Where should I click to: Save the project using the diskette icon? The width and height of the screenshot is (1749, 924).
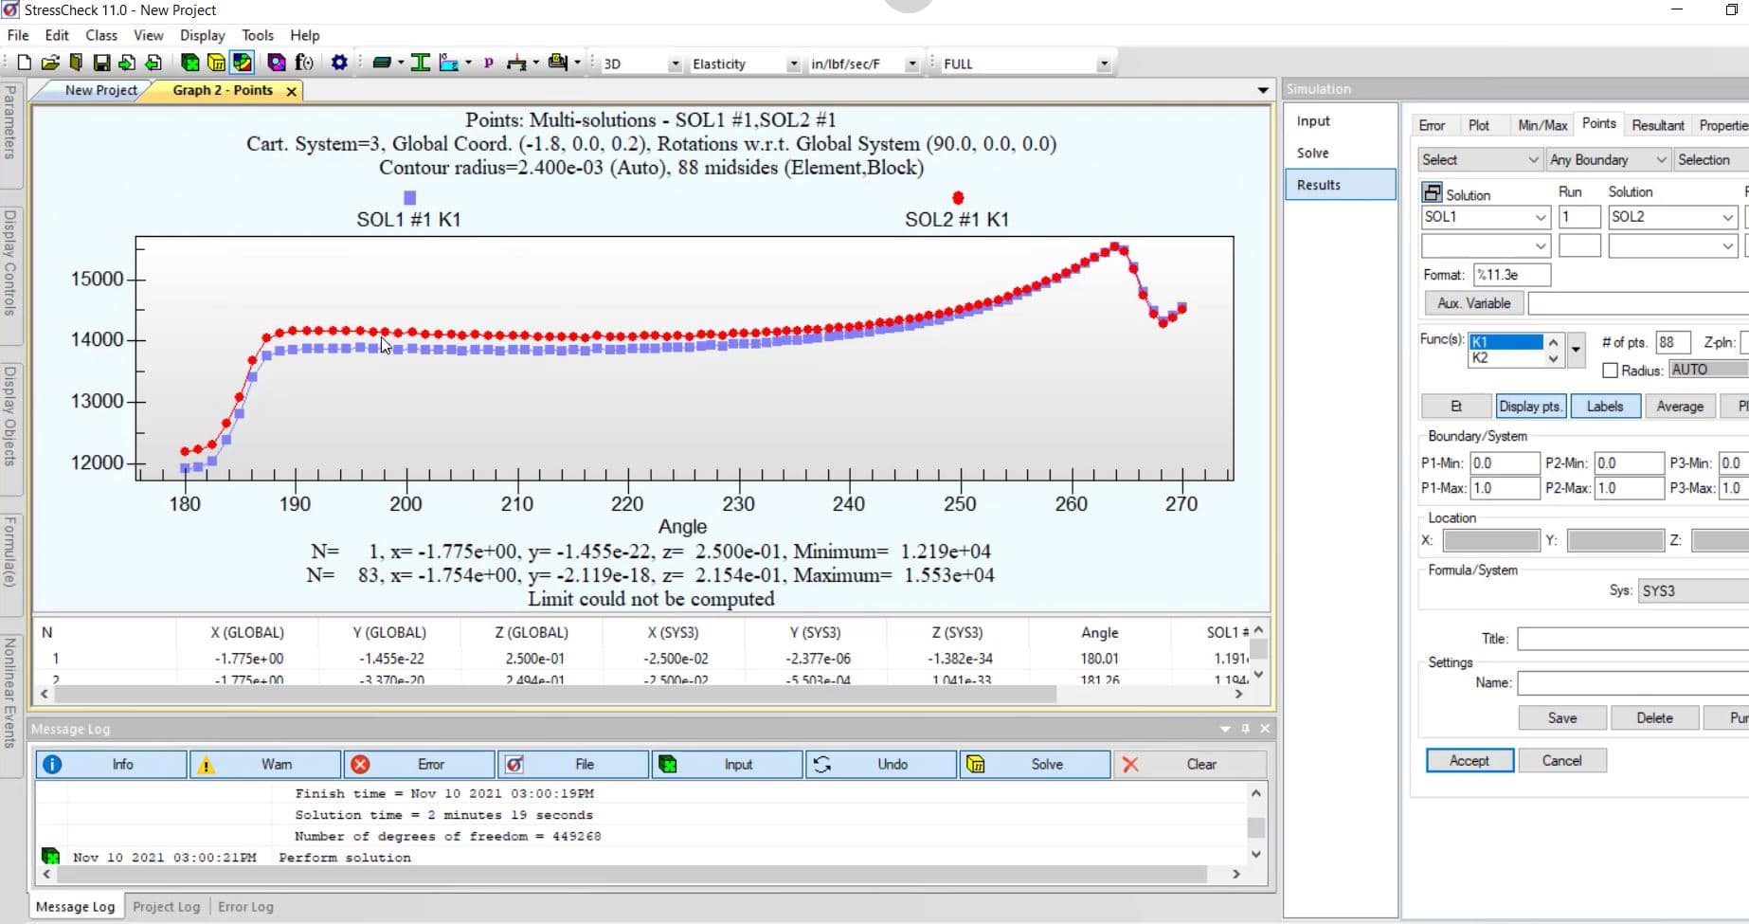coord(101,63)
